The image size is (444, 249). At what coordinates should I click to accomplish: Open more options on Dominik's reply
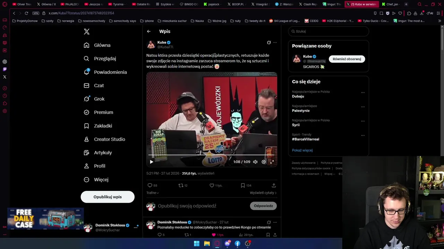click(275, 222)
